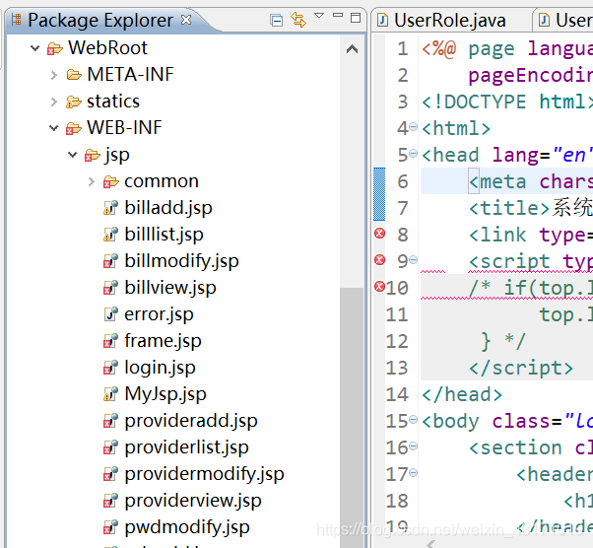Click the error marker on line 10

pyautogui.click(x=379, y=287)
